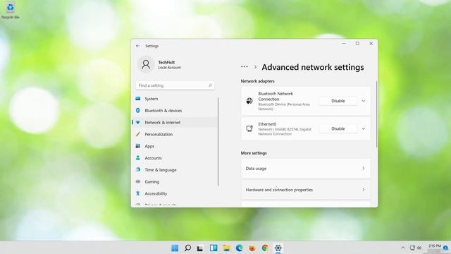
Task: Select the Apps icon in sidebar
Action: [138, 146]
